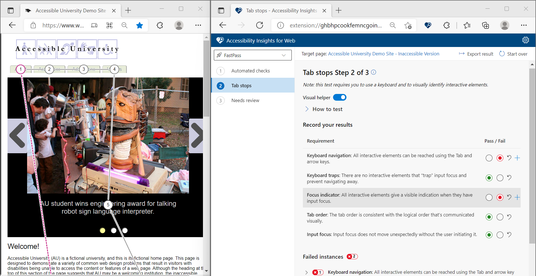Click the left window address bar URL
536x276 pixels.
[63, 25]
